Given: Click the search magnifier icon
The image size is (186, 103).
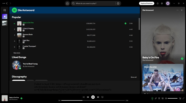Looking at the screenshot, I should [x=73, y=3].
